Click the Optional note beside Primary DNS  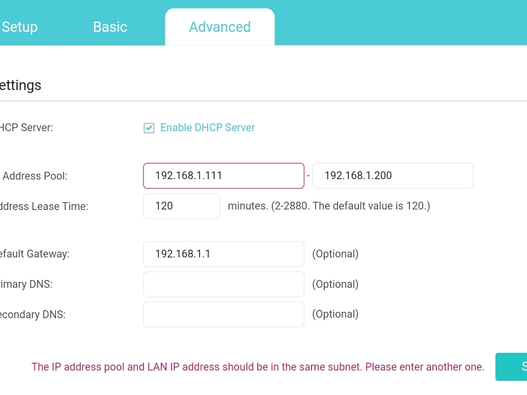point(335,284)
